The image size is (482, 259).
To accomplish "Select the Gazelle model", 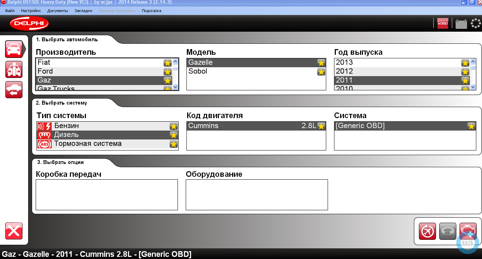I will (x=256, y=63).
